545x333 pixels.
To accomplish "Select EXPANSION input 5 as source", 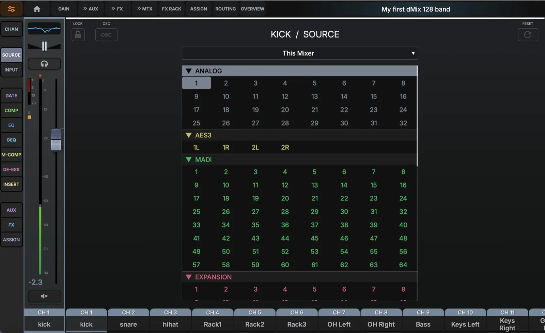I will pos(314,289).
